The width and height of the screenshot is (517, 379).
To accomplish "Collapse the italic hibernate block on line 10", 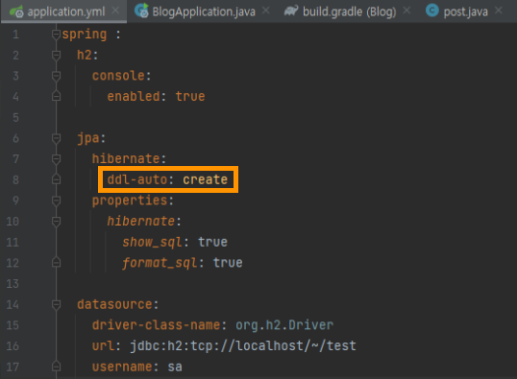I will coord(56,221).
